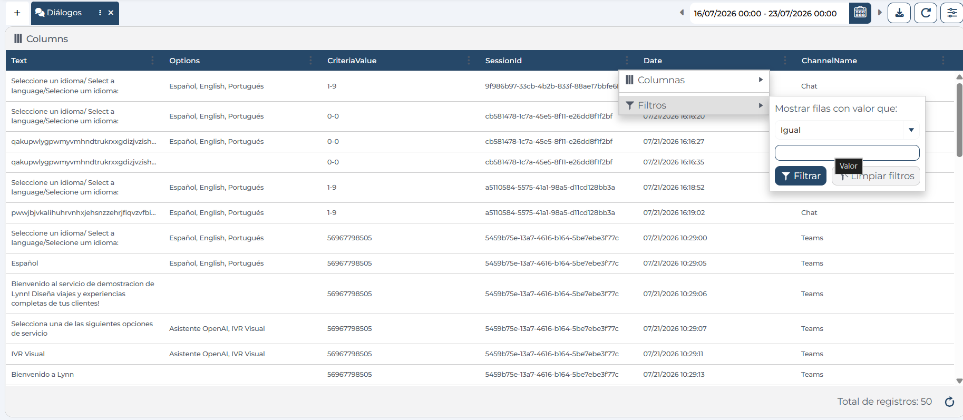Add a new tab with plus icon
The image size is (963, 420).
pyautogui.click(x=17, y=13)
